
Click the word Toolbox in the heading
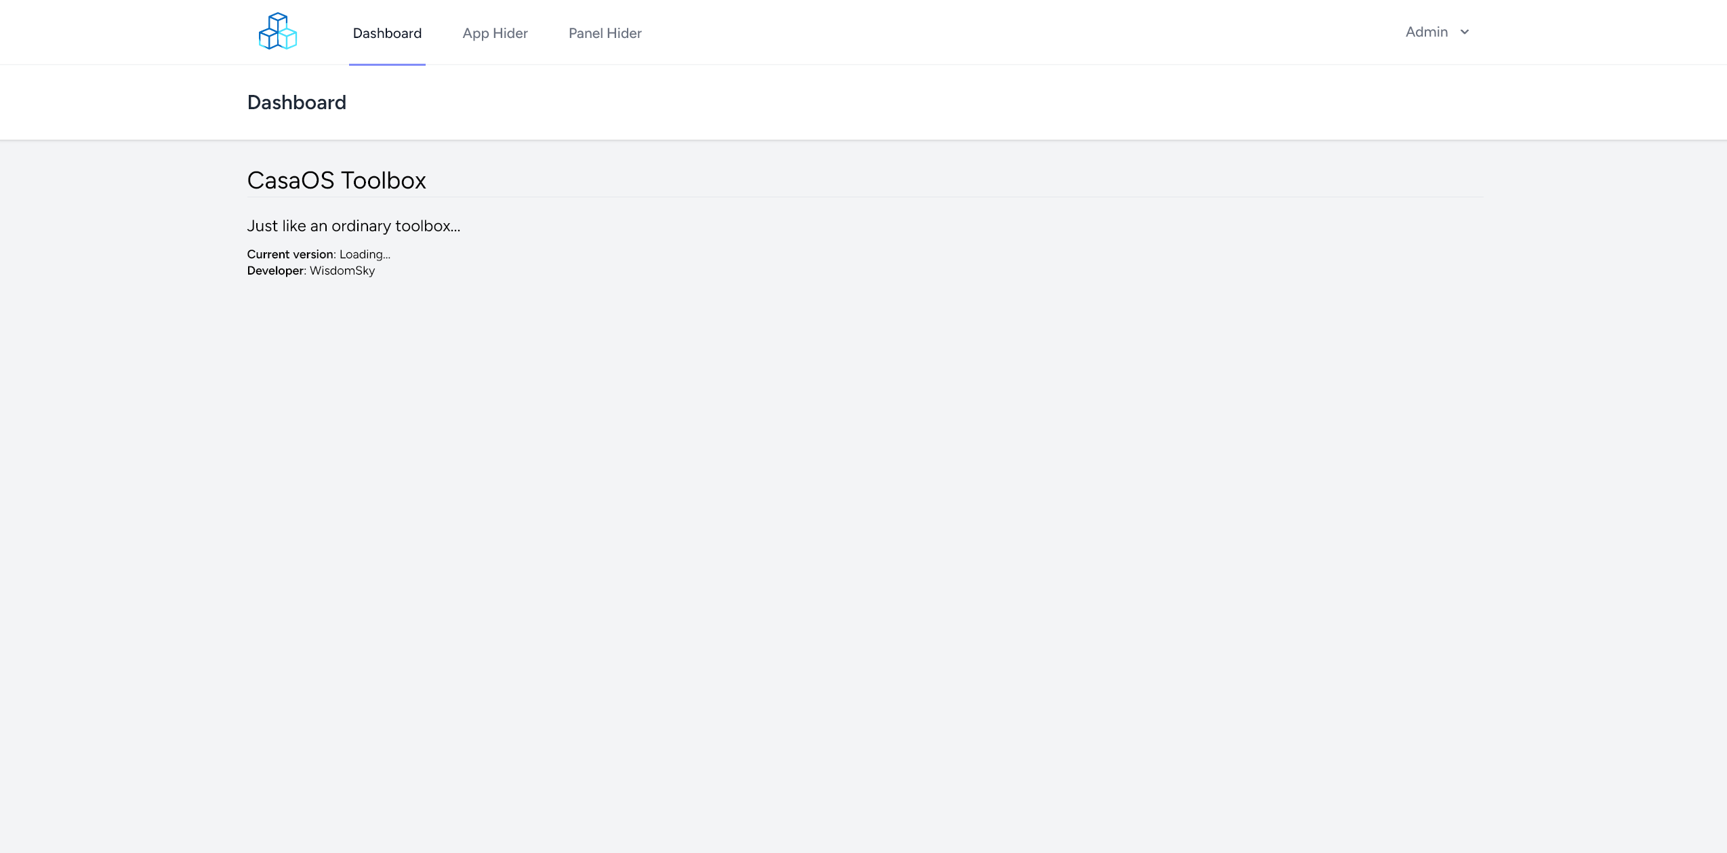(383, 180)
